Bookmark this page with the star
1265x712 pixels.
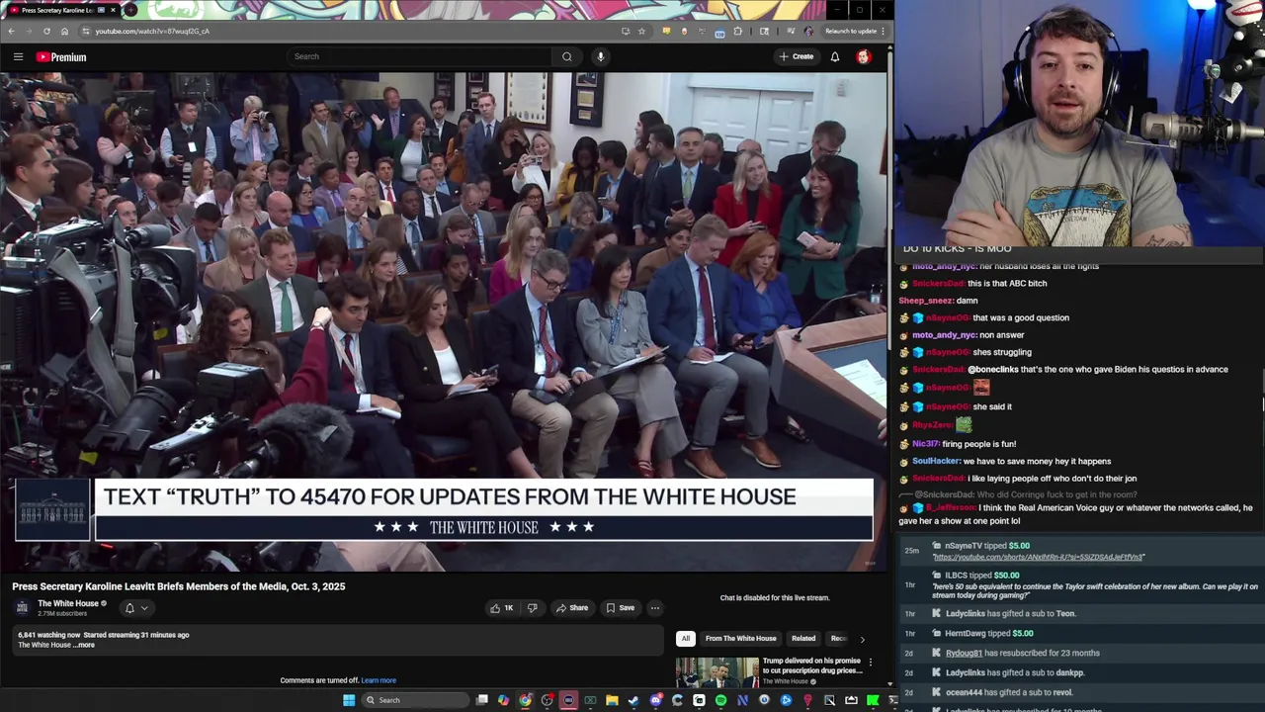coord(641,31)
